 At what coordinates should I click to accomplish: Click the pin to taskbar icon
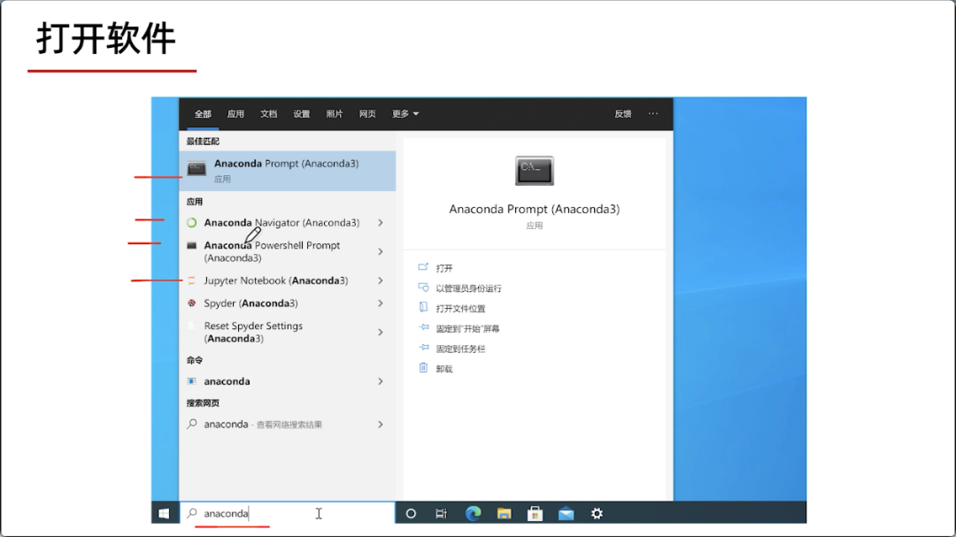coord(424,348)
